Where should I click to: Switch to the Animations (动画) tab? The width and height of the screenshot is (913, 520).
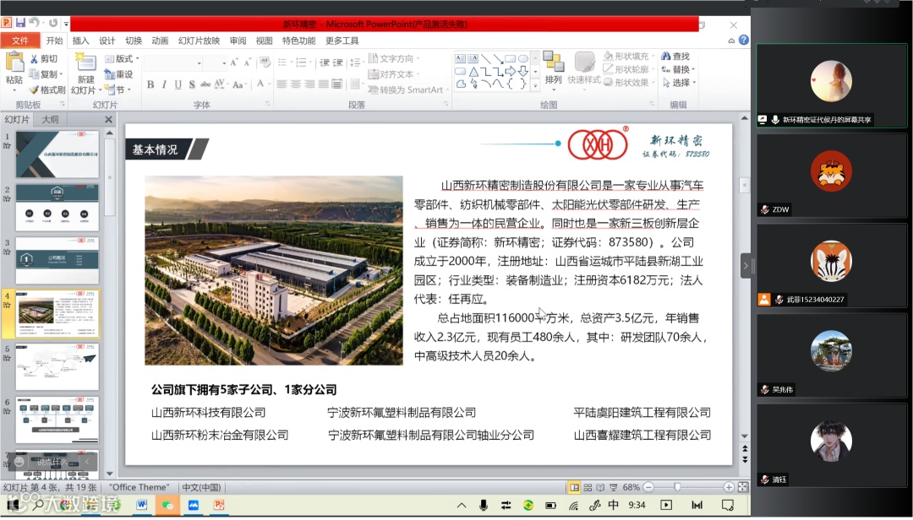click(x=160, y=41)
